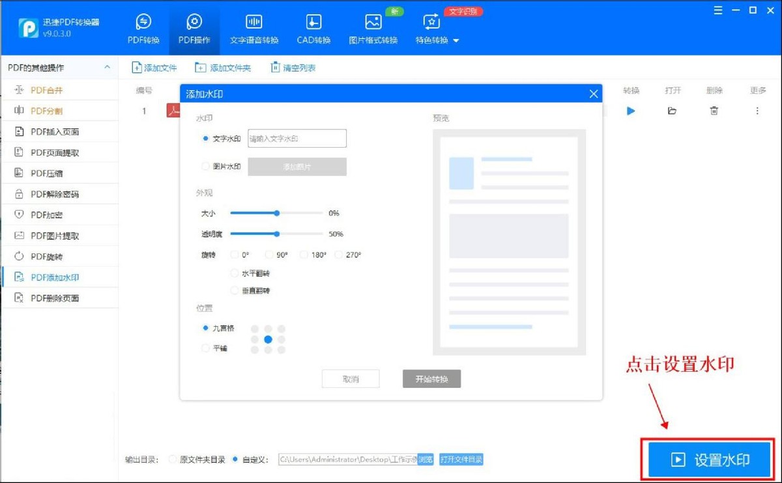Collapse the PDF的其他操作 panel
This screenshot has width=782, height=483.
tap(106, 67)
